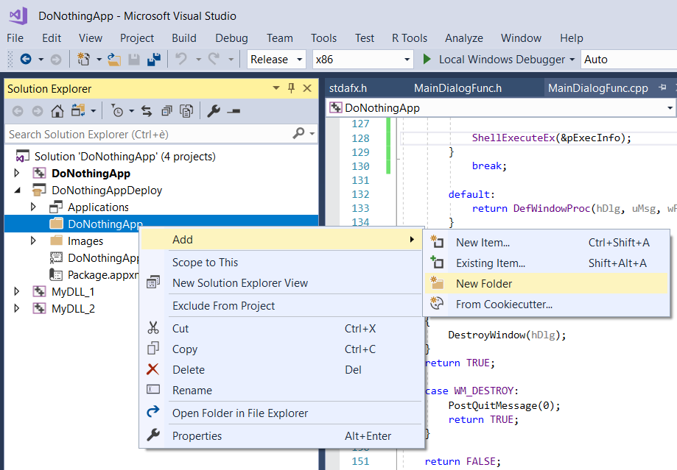Select Scope to This in context menu
The width and height of the screenshot is (677, 470).
(281, 262)
